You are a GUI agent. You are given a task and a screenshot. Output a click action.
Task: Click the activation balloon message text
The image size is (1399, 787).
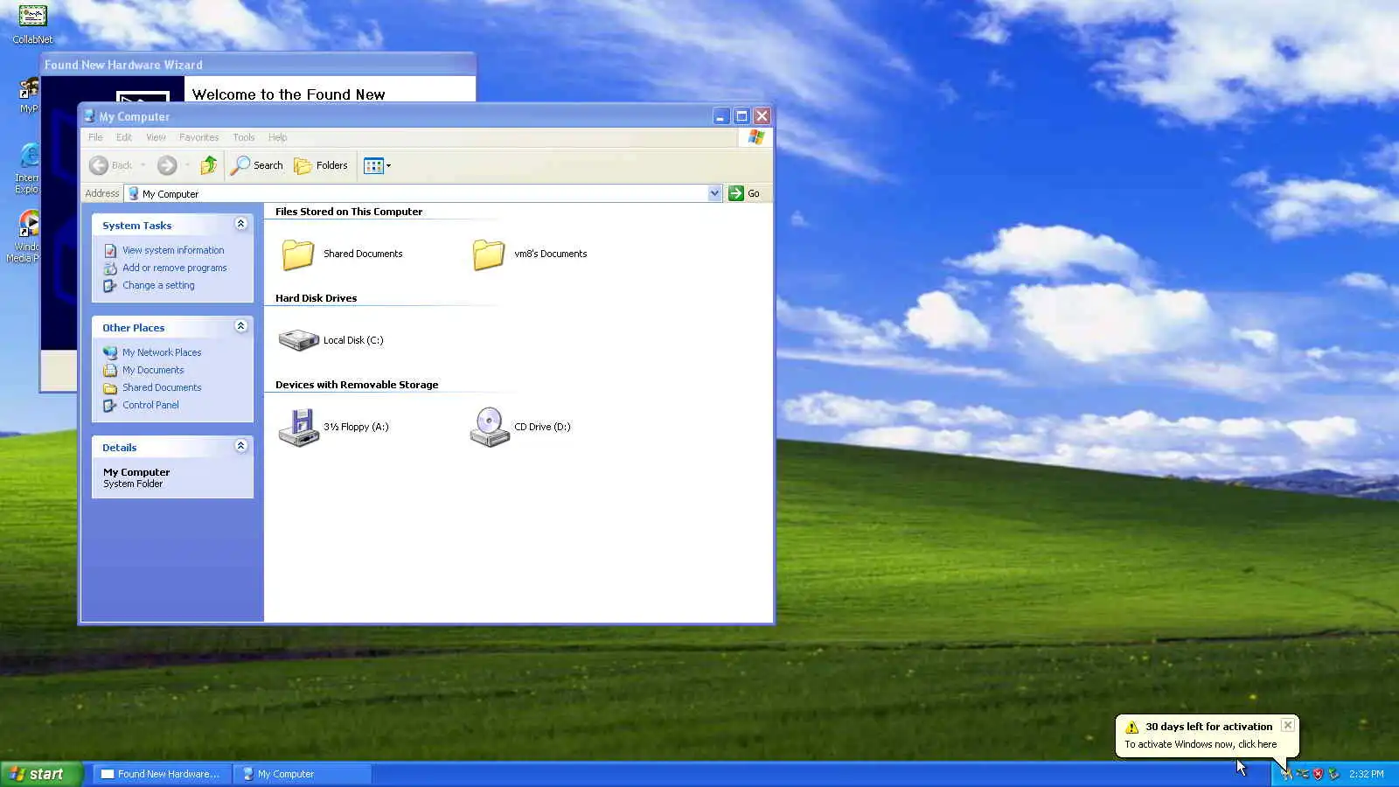point(1201,744)
